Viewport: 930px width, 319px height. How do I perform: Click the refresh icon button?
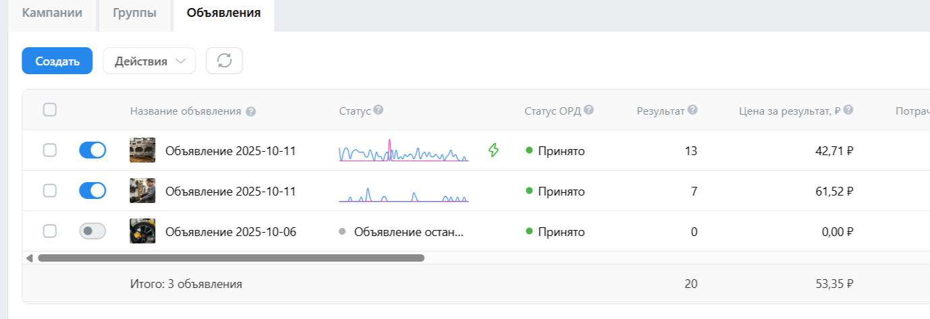coord(224,61)
